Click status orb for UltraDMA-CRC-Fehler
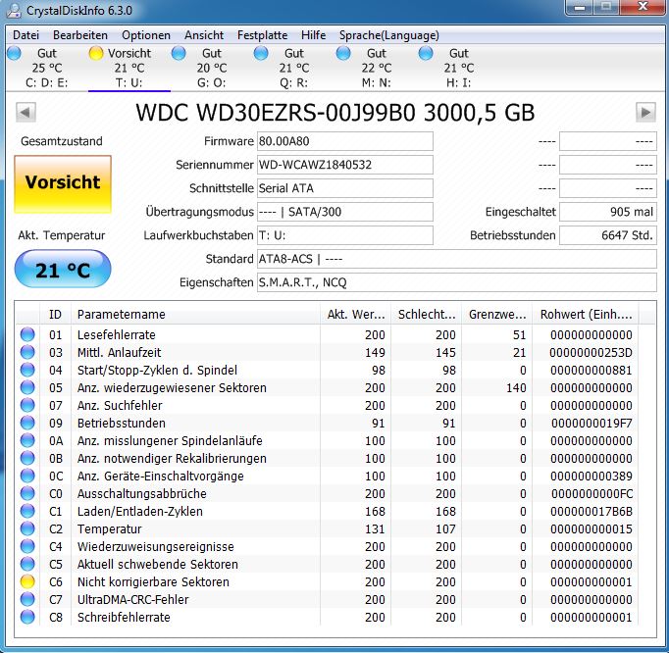669x653 pixels. 27,599
